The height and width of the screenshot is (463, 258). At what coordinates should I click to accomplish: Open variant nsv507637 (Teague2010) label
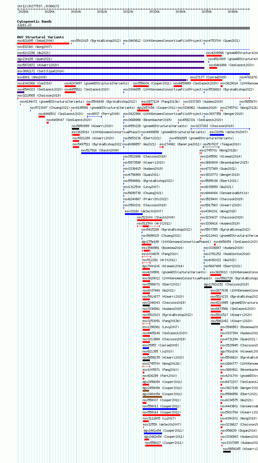pos(222,144)
